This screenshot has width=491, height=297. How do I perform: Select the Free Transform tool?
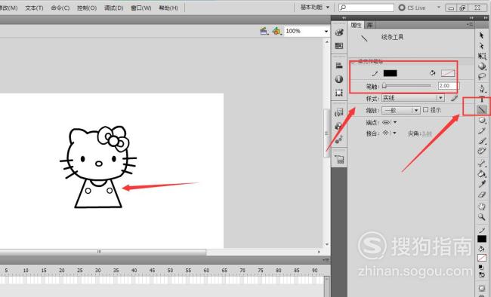(482, 57)
